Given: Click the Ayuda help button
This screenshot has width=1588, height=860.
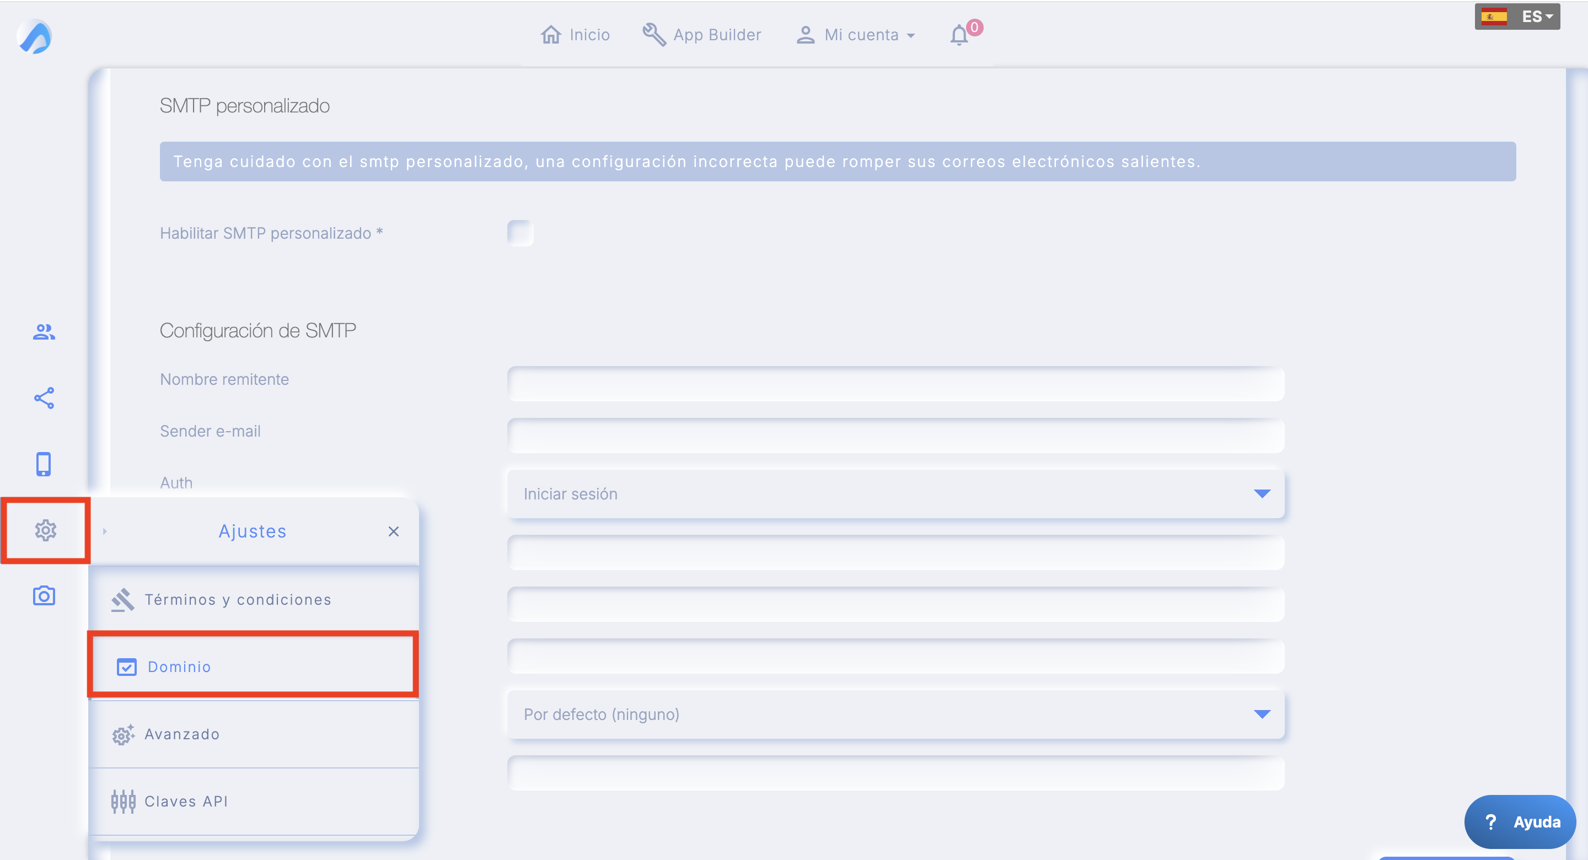Looking at the screenshot, I should 1520,822.
